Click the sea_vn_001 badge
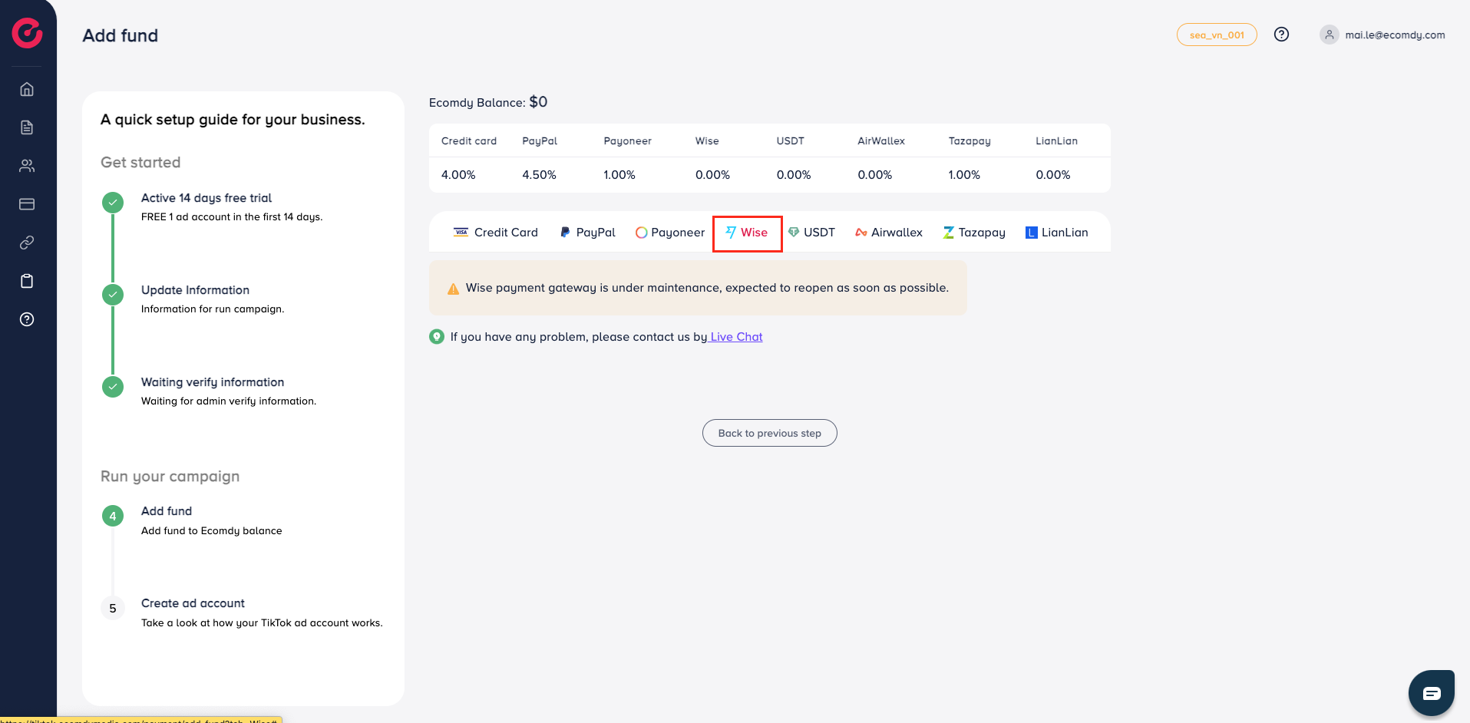 pos(1217,35)
